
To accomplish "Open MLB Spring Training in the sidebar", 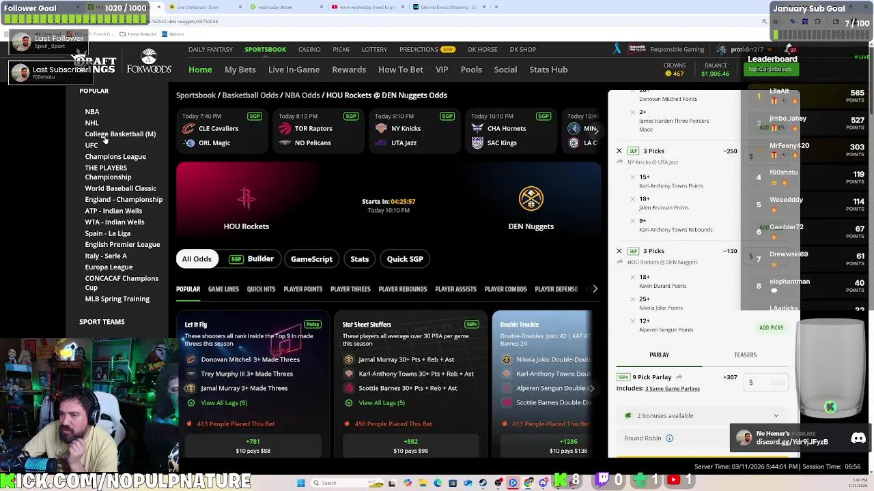I will (x=117, y=299).
